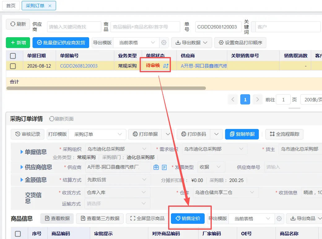The height and width of the screenshot is (239, 322).
Task: Click the blue 销售定价 button
Action: (188, 219)
